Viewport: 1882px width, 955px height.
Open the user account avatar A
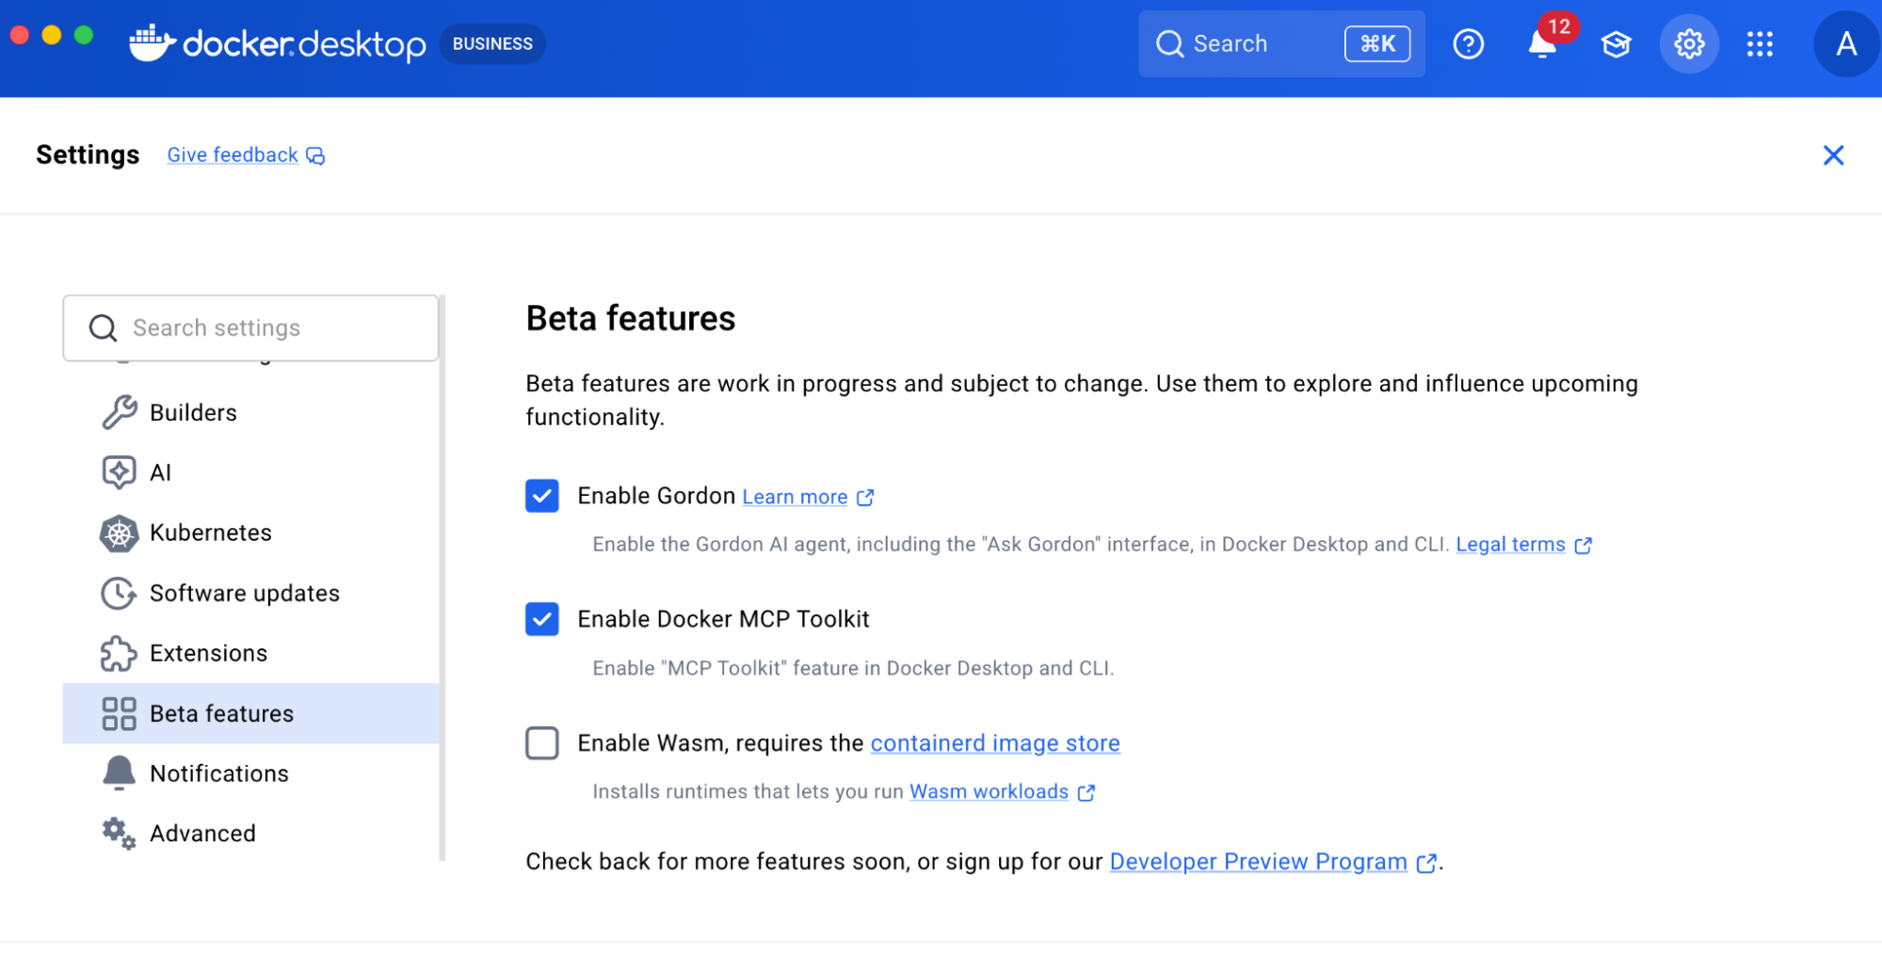pos(1845,44)
